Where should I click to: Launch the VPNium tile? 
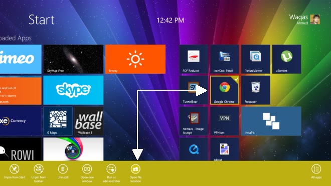coord(225,121)
